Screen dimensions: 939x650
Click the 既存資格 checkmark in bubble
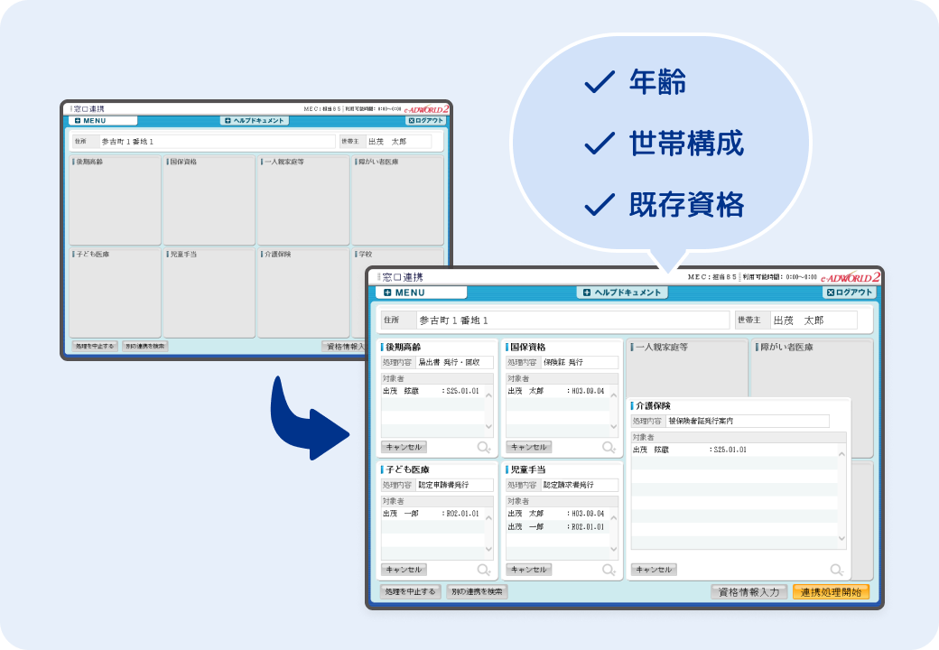[x=599, y=205]
